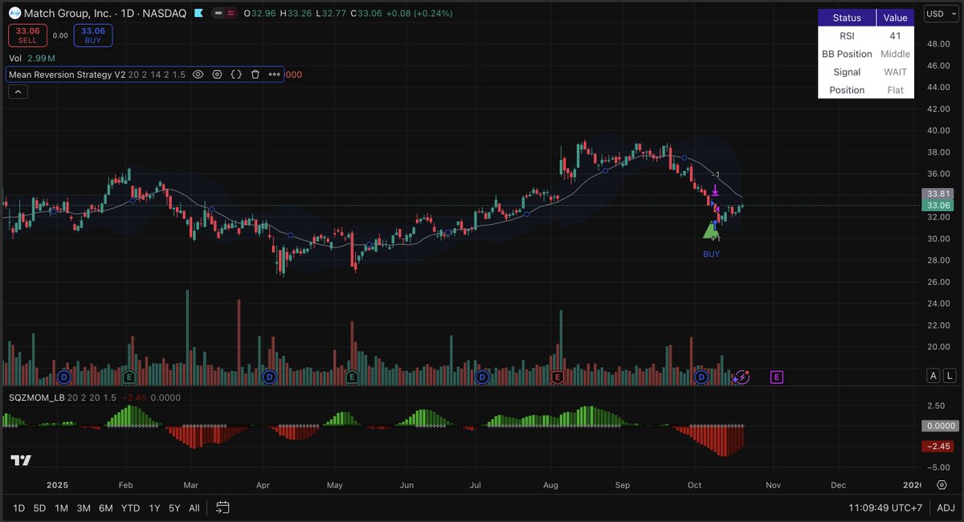This screenshot has height=522, width=964.
Task: Select the 1D time range
Action: (x=18, y=508)
